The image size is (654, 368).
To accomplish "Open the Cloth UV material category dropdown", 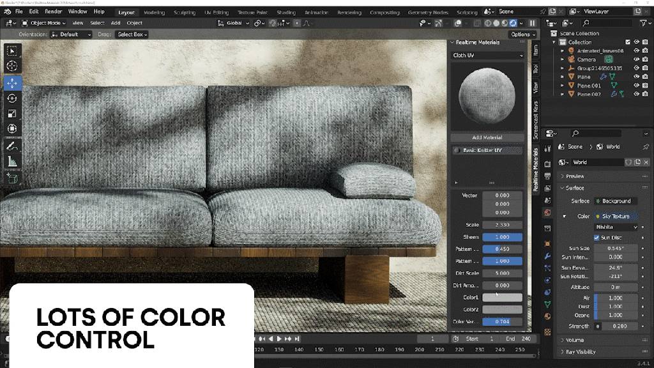I will [x=487, y=56].
